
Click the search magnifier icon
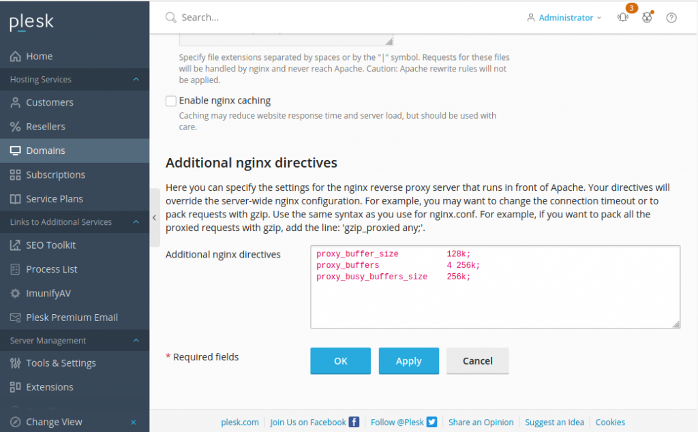pyautogui.click(x=169, y=17)
